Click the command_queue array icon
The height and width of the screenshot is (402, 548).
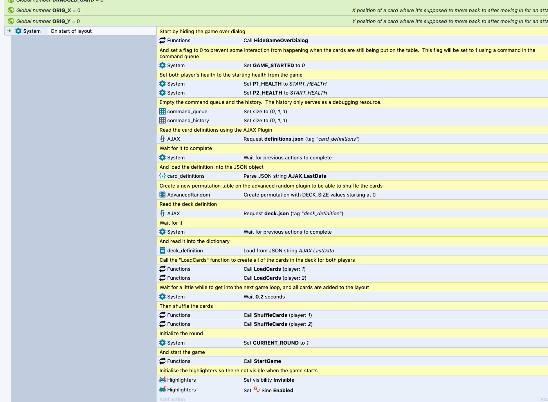coord(162,111)
